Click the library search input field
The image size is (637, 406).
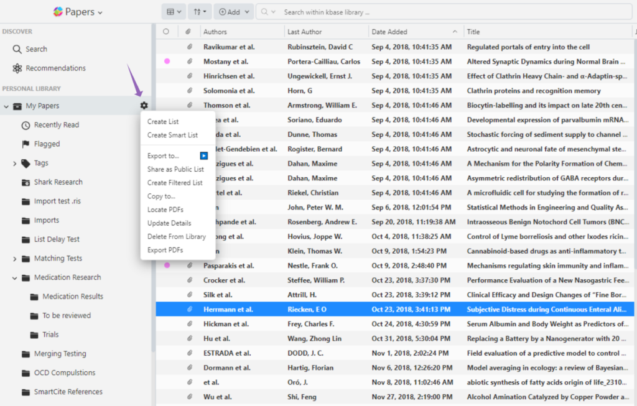click(373, 12)
